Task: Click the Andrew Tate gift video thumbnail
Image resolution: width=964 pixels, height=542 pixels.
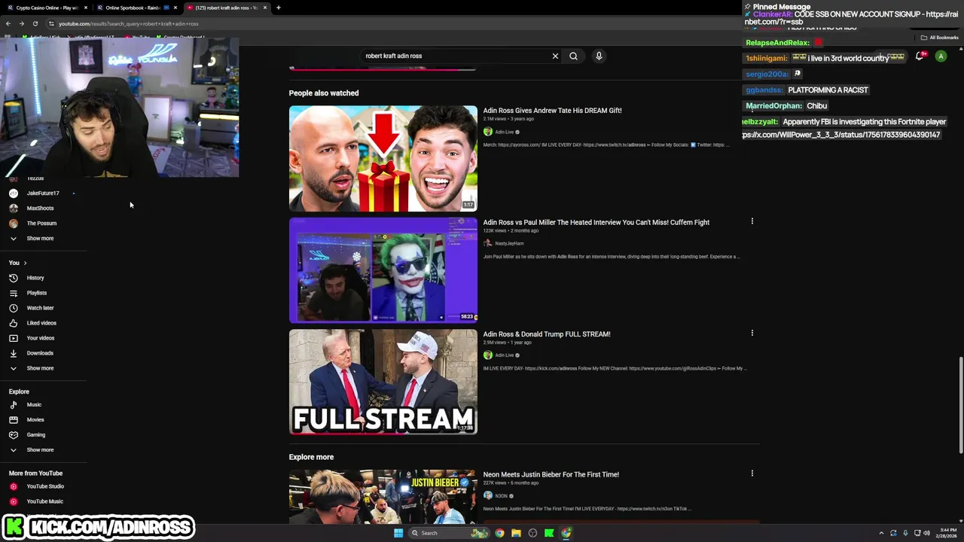Action: tap(383, 158)
